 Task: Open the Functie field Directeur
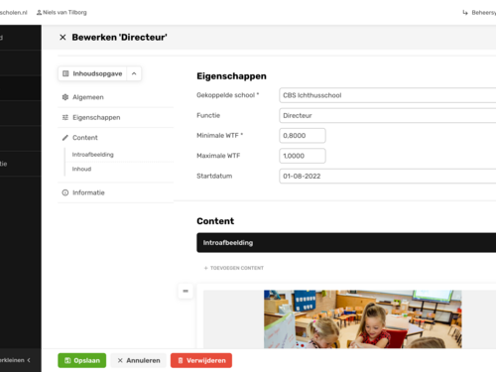[x=388, y=115]
